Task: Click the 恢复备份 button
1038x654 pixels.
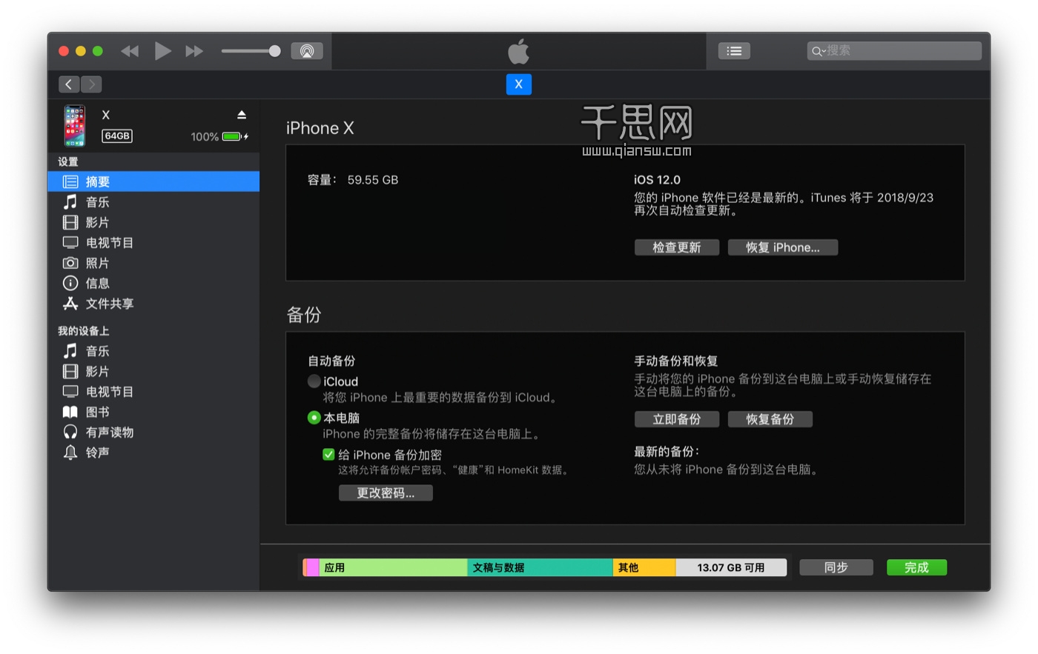Action: [x=770, y=419]
